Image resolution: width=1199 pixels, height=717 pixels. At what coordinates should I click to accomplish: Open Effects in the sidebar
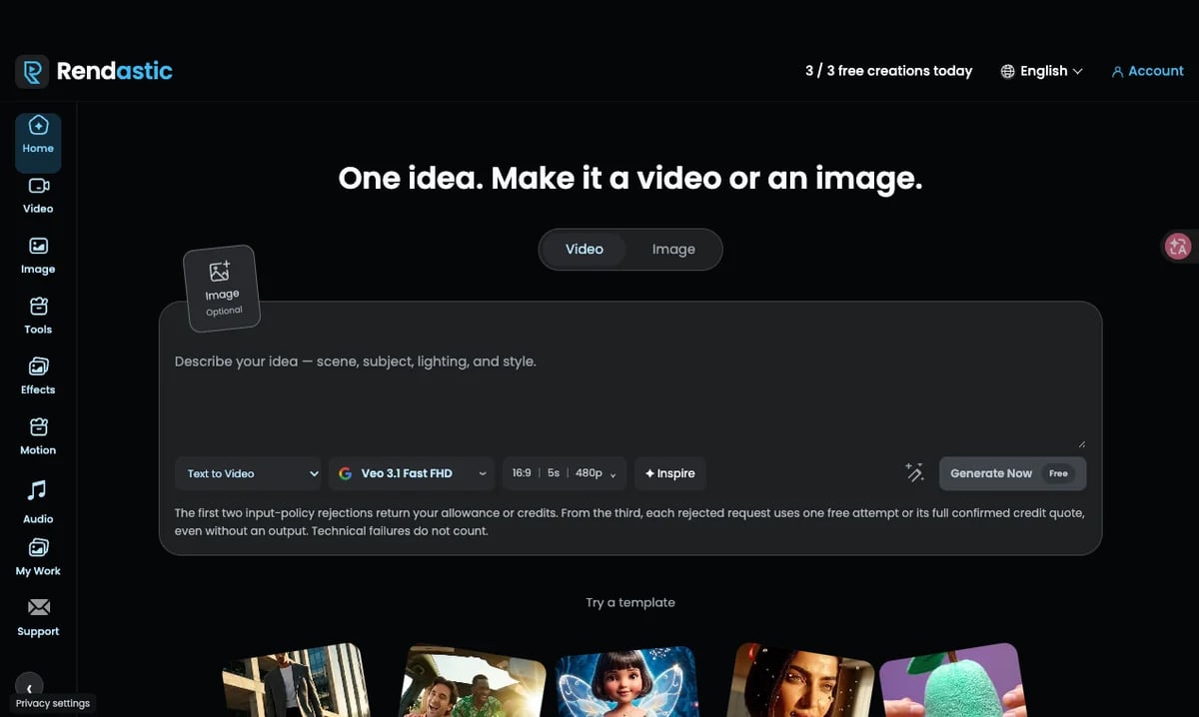point(38,376)
